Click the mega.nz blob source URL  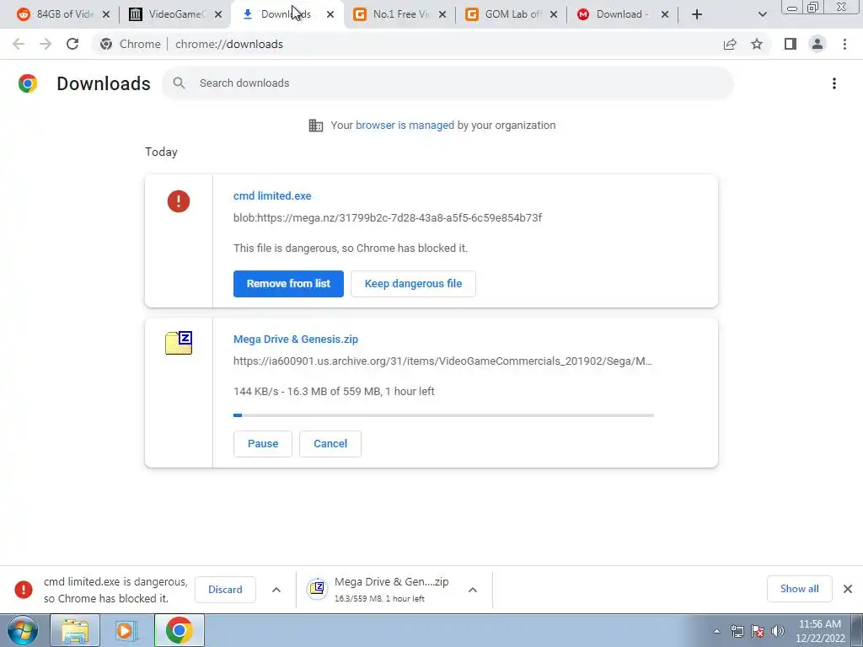point(388,218)
